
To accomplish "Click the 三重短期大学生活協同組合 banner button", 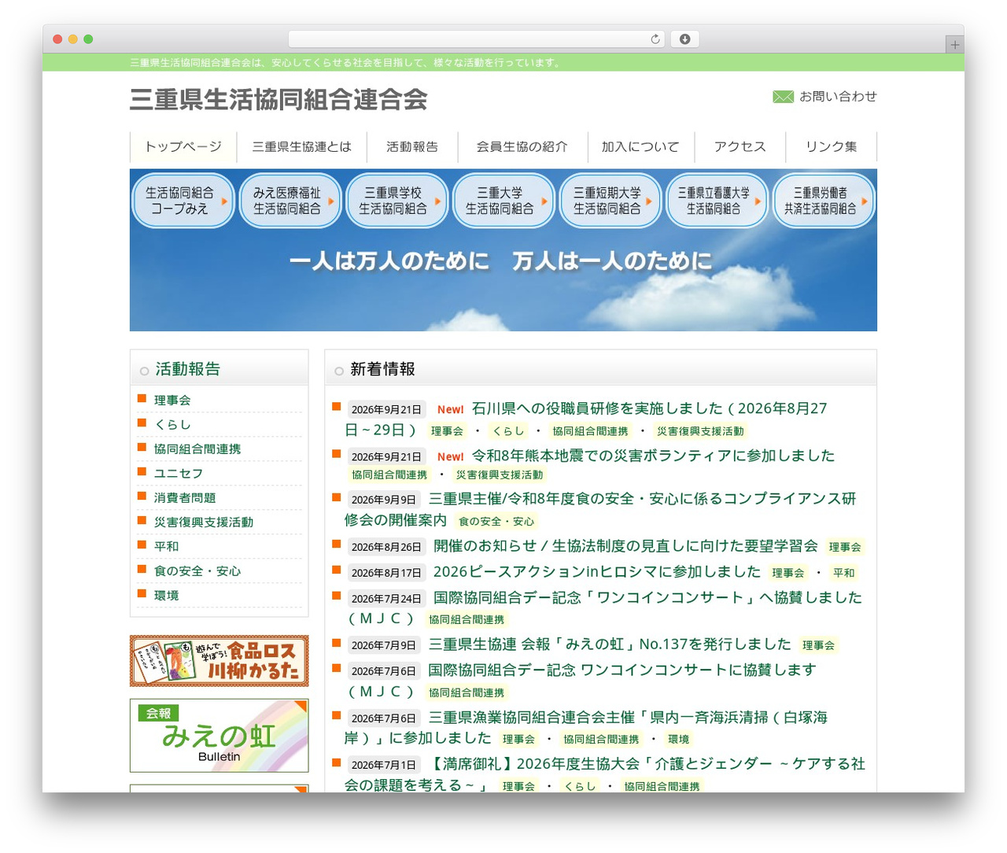I will coord(610,201).
